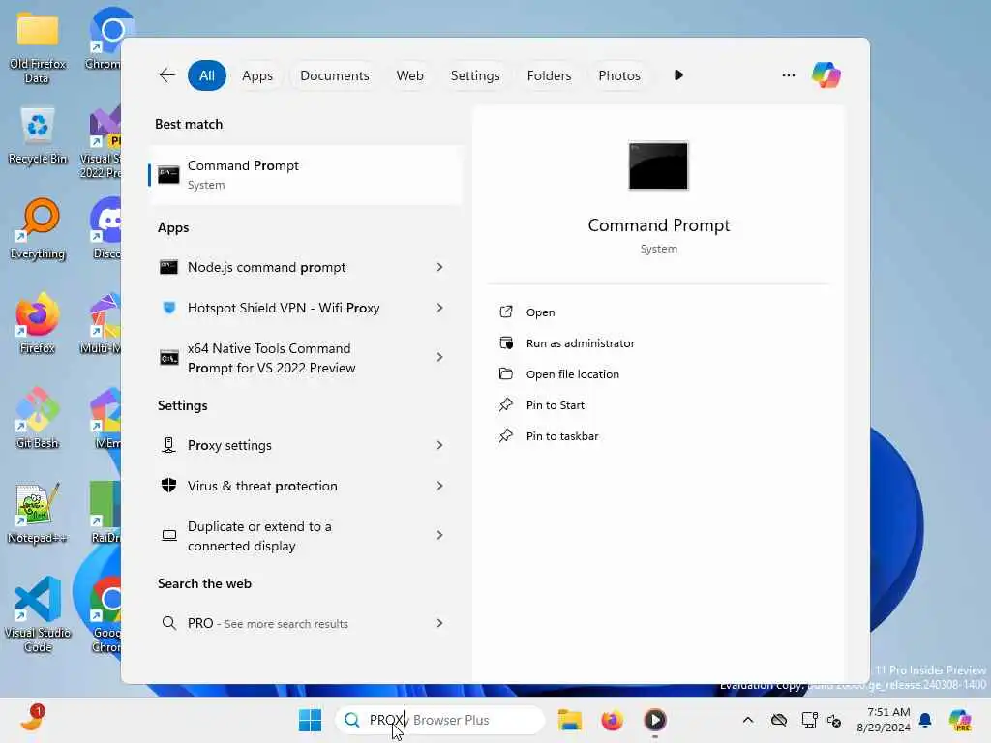Open Copilot from the search panel

tap(826, 75)
